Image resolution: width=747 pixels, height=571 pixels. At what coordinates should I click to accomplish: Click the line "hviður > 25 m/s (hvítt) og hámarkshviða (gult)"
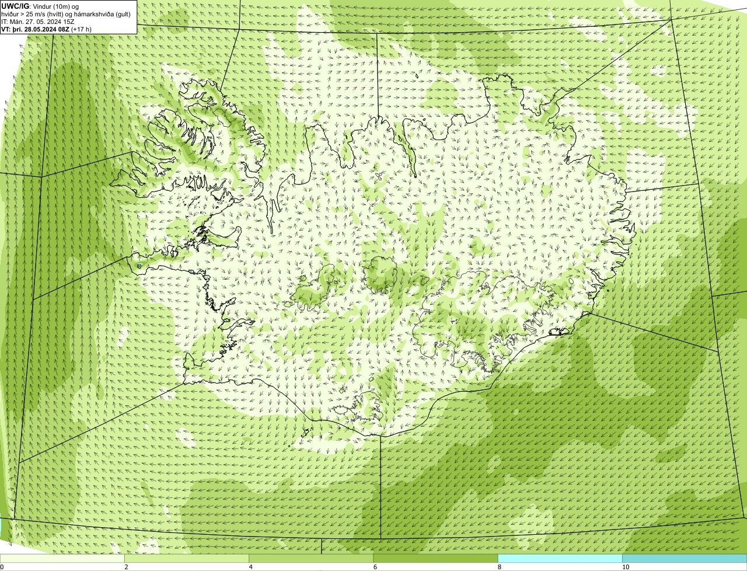tap(66, 14)
